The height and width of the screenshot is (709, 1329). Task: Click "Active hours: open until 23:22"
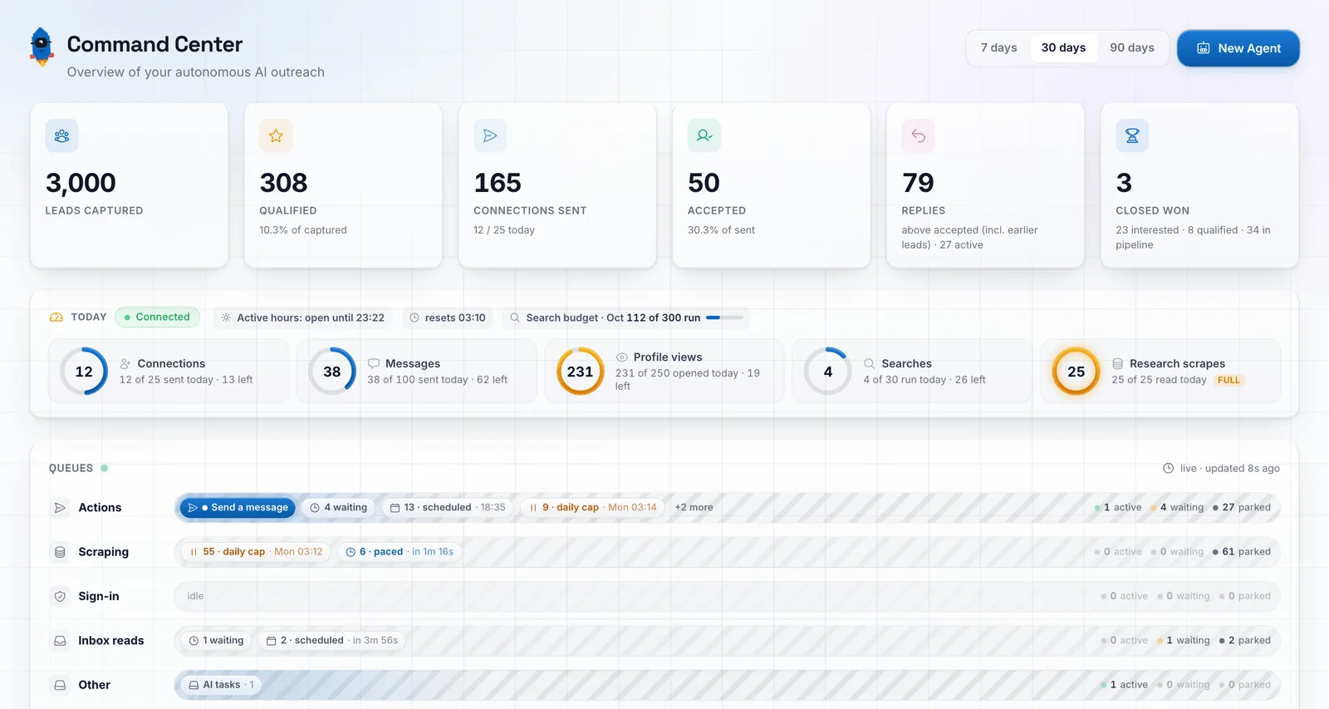(x=303, y=318)
